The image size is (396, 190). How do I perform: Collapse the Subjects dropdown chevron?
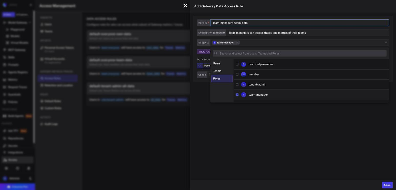click(x=386, y=43)
